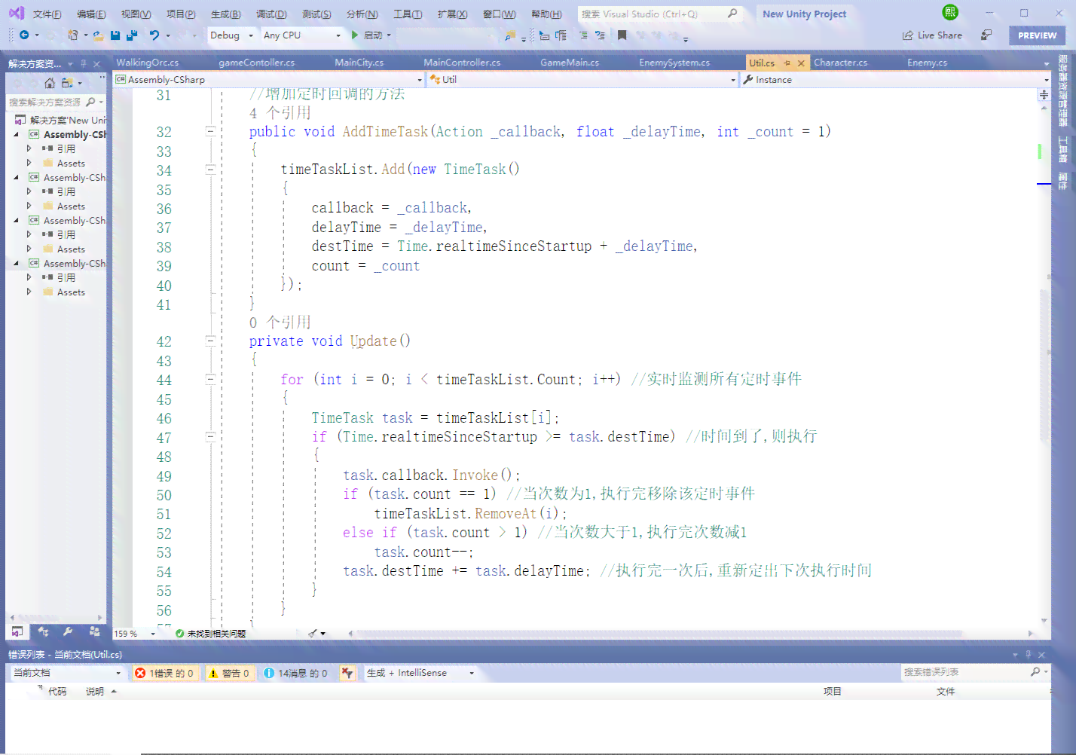
Task: Collapse the for loop block at line 44
Action: 210,379
